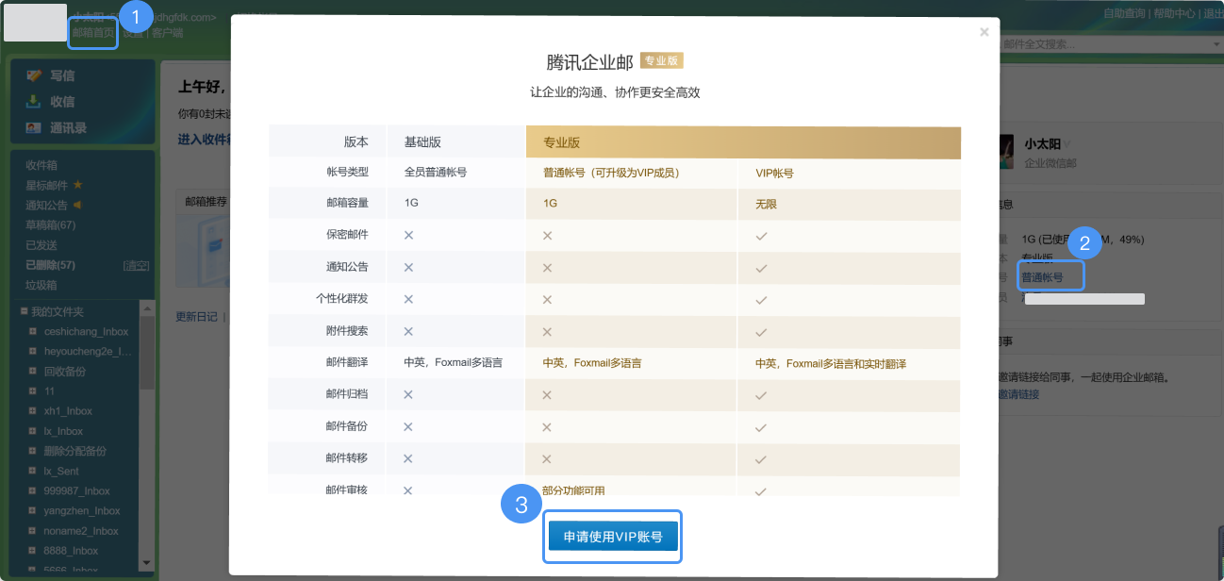Expand the 回收备份 folder node

click(33, 372)
